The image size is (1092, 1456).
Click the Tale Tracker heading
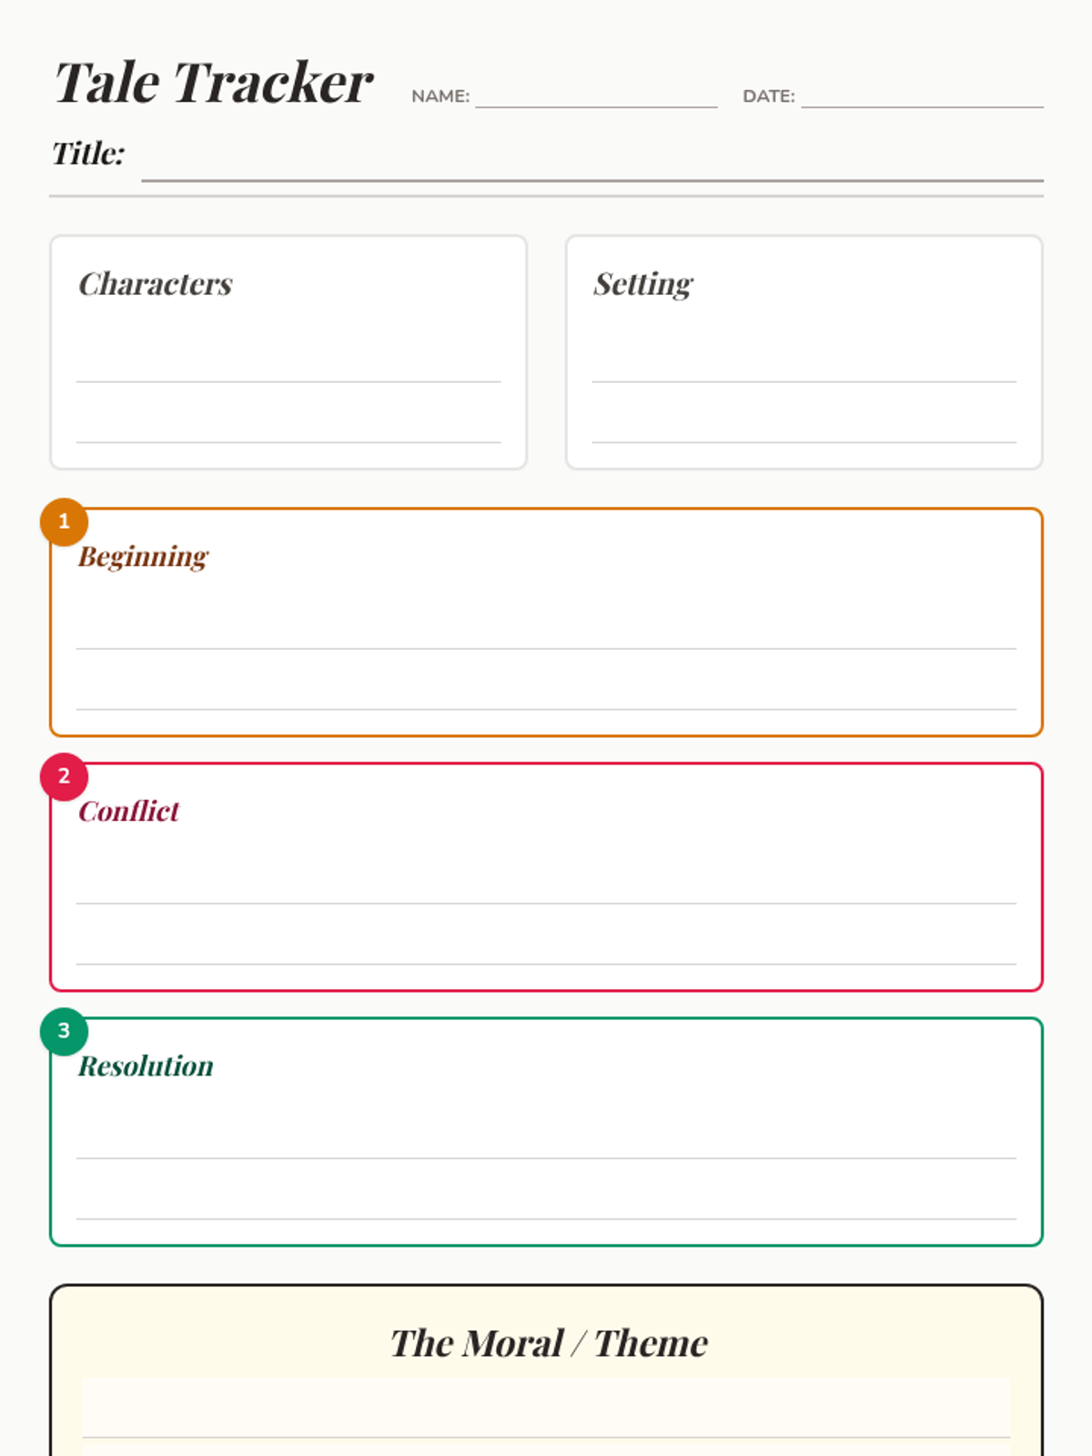tap(213, 83)
